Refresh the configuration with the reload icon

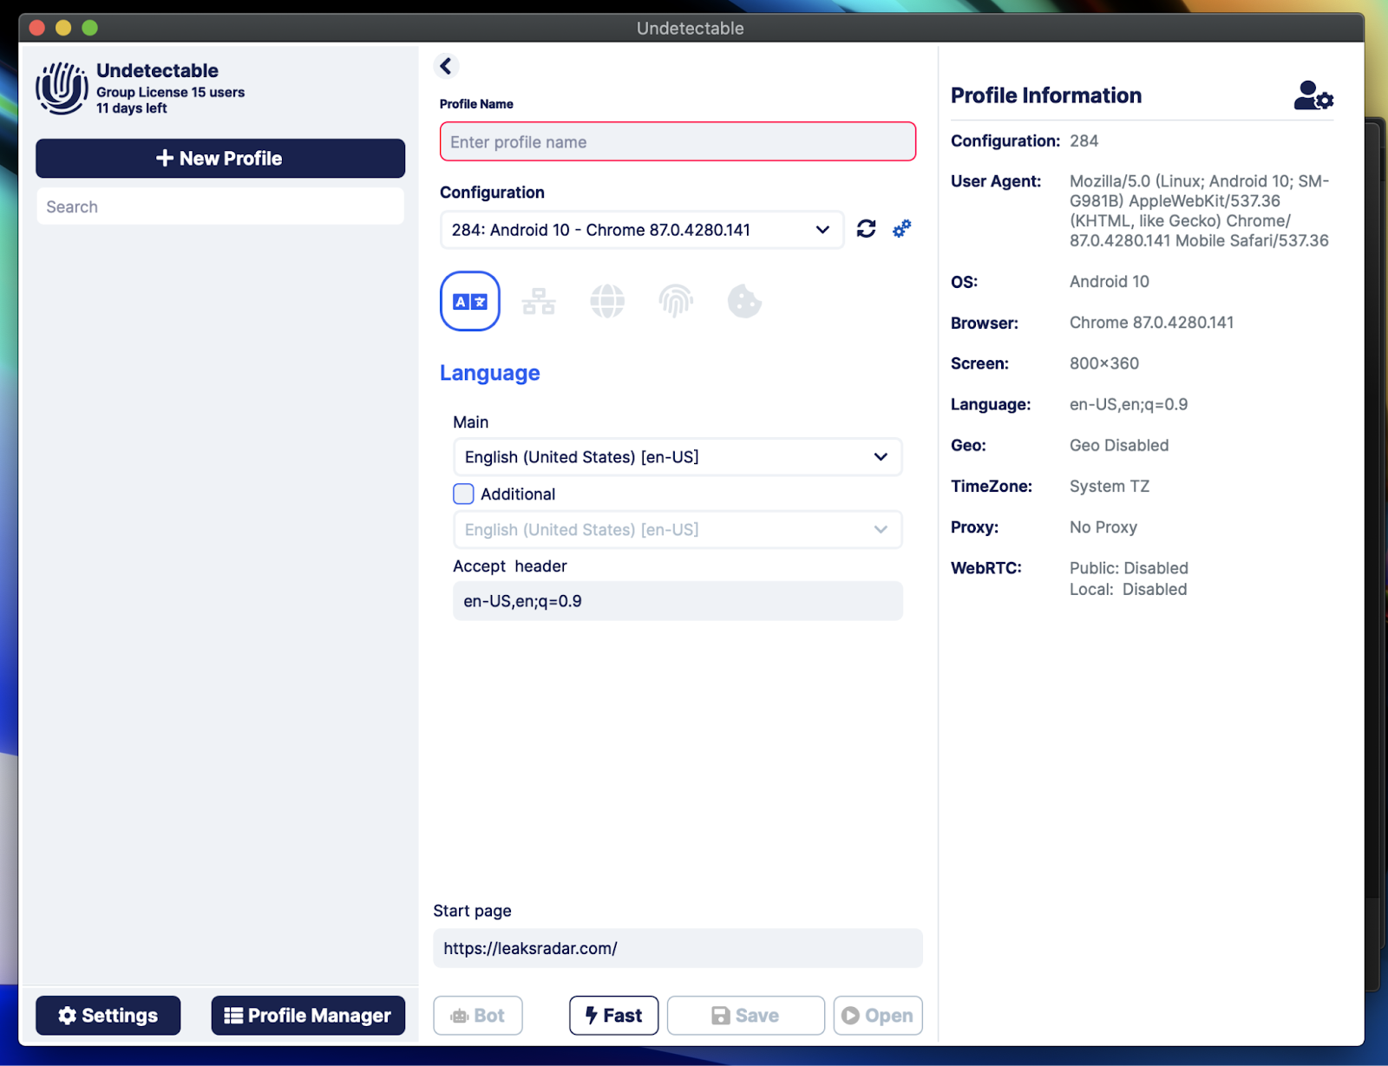pyautogui.click(x=866, y=229)
